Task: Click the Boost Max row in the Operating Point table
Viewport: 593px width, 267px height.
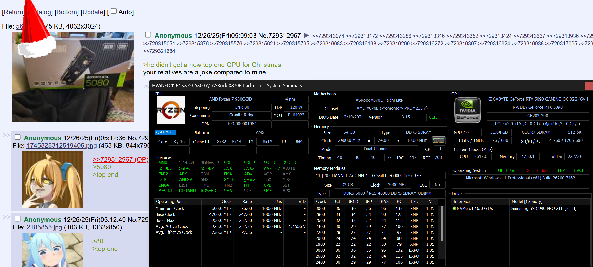Action: point(231,221)
